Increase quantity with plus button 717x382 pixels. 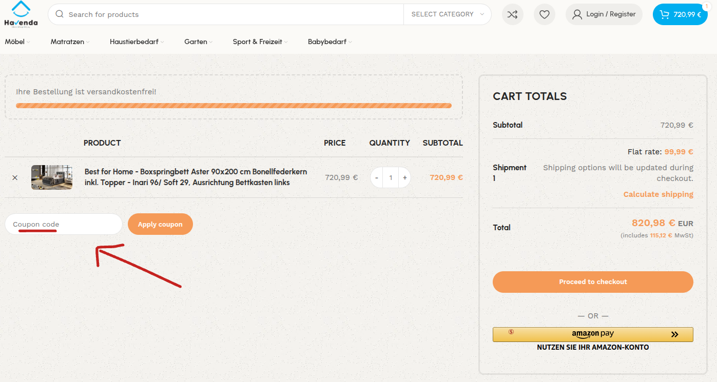(x=404, y=177)
